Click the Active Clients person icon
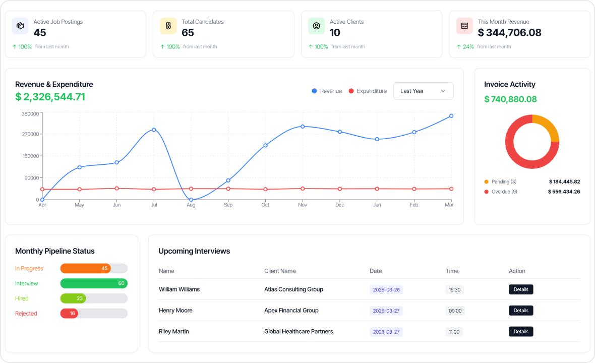595x363 pixels. tap(316, 25)
